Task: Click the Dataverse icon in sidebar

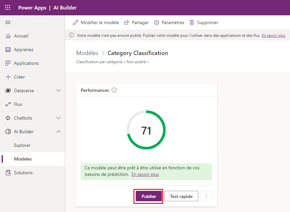Action: click(x=8, y=91)
